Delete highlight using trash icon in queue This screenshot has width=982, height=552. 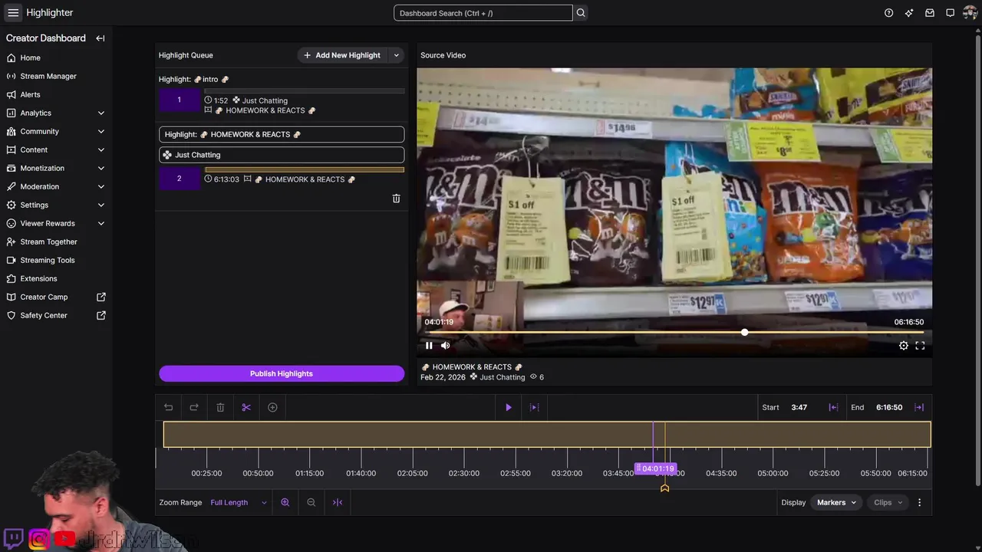[396, 199]
